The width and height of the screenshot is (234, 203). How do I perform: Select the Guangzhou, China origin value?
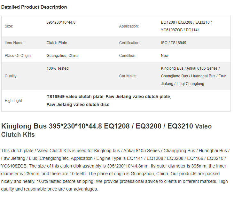point(62,56)
